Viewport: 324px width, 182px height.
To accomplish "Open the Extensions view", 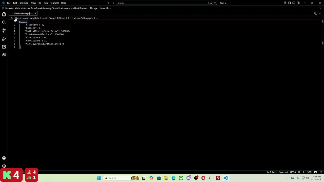I will (4, 47).
